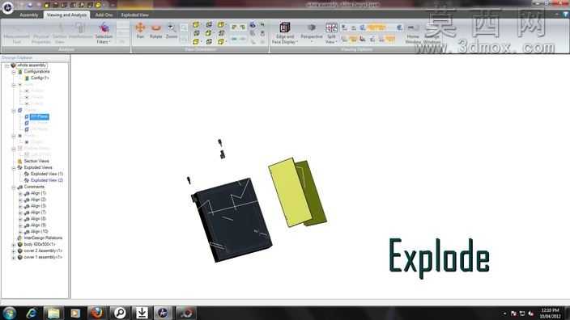This screenshot has height=320, width=570.
Task: Open the download manager taskbar icon
Action: pyautogui.click(x=142, y=313)
